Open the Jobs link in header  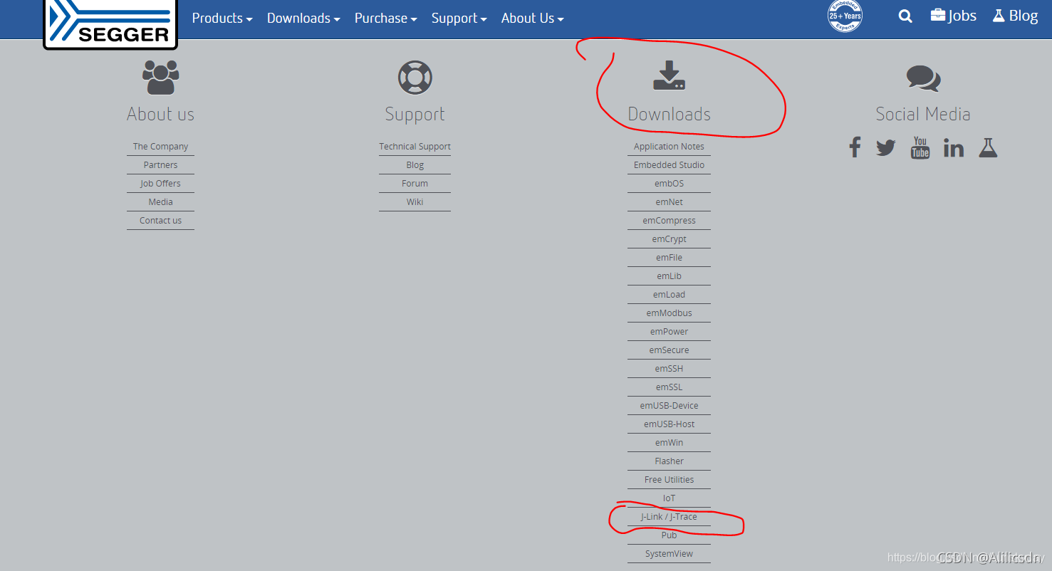click(x=953, y=16)
